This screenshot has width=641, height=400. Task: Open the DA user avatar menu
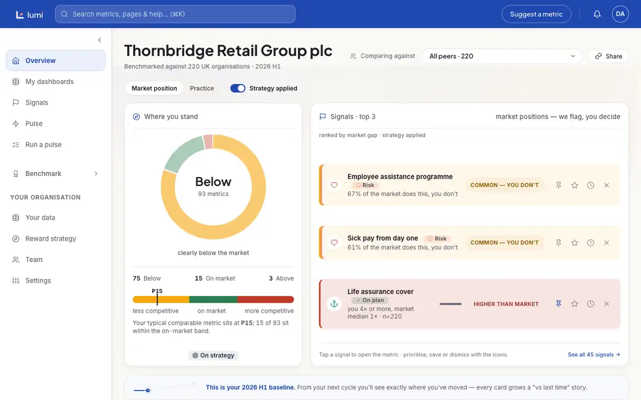620,14
